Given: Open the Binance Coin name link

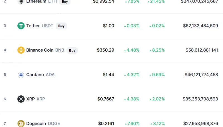Looking at the screenshot, I should tap(45, 50).
